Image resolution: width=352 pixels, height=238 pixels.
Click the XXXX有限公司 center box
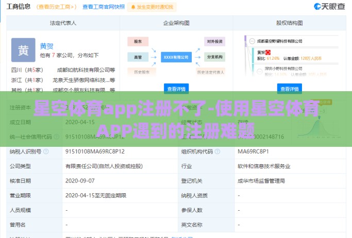click(x=176, y=57)
